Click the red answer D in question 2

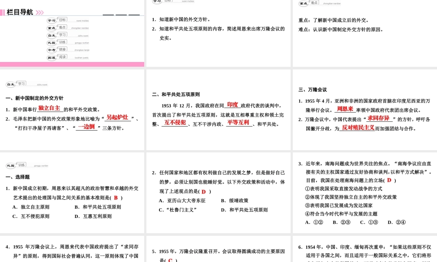coord(204,192)
